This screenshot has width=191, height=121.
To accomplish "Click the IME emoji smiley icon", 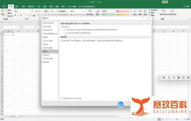I will coord(183,77).
